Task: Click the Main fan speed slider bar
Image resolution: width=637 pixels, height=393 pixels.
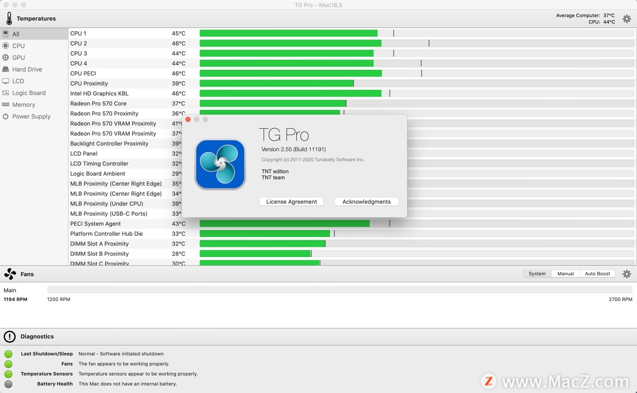Action: click(x=340, y=290)
